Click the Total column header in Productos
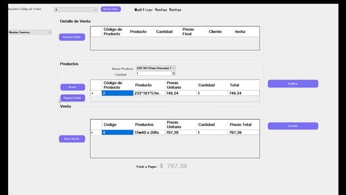The width and height of the screenshot is (346, 195). 244,85
